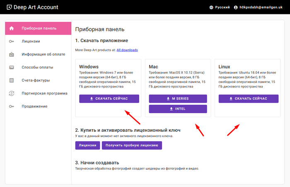Click the key icon beside Продвижение
Viewport: 290px width, 187px height.
(x=12, y=107)
